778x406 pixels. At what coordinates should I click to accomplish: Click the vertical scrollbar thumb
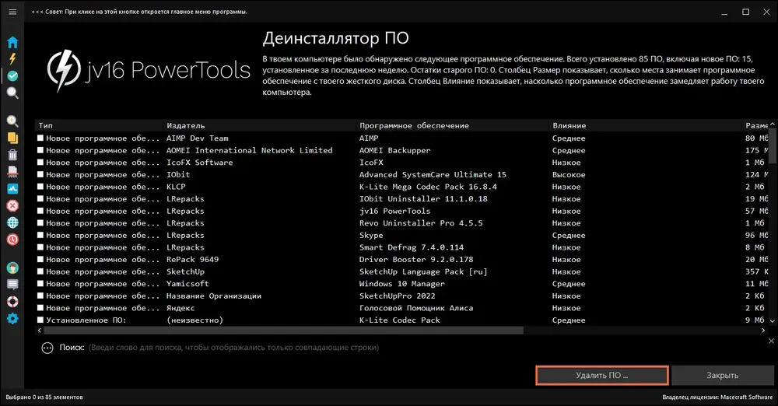pos(772,146)
